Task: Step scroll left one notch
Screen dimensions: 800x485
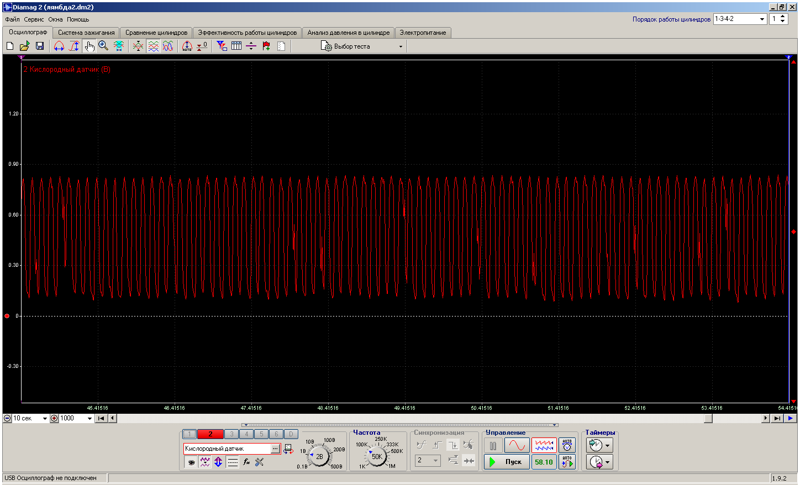Action: pos(113,418)
